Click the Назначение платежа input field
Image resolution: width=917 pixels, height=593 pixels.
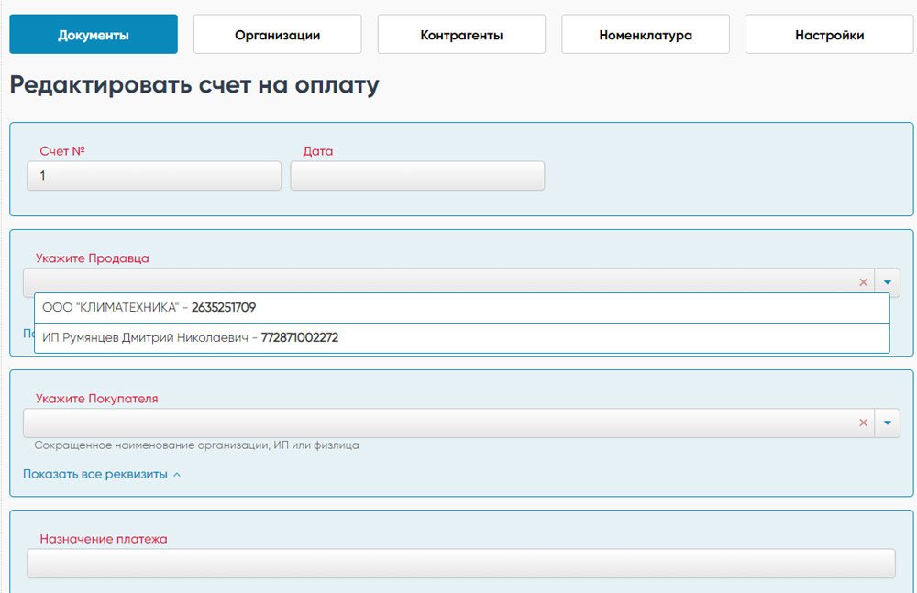[x=461, y=564]
